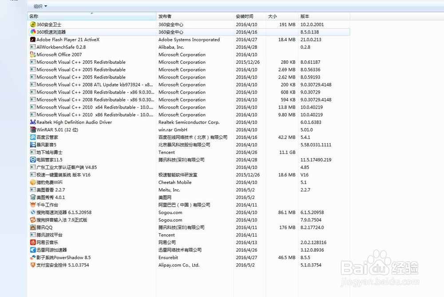Viewport: 444px width, 297px height.
Task: Select the 360极速浏览器 program name
Action: [x=51, y=32]
